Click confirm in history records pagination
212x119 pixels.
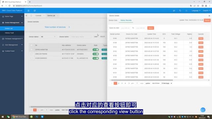[148, 83]
